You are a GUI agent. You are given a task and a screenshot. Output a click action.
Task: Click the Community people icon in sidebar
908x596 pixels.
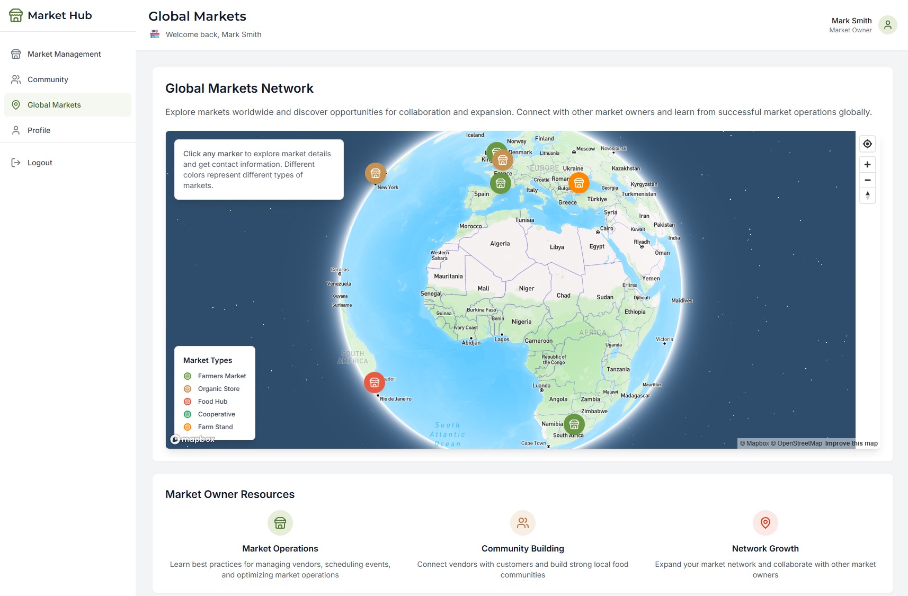pyautogui.click(x=15, y=79)
